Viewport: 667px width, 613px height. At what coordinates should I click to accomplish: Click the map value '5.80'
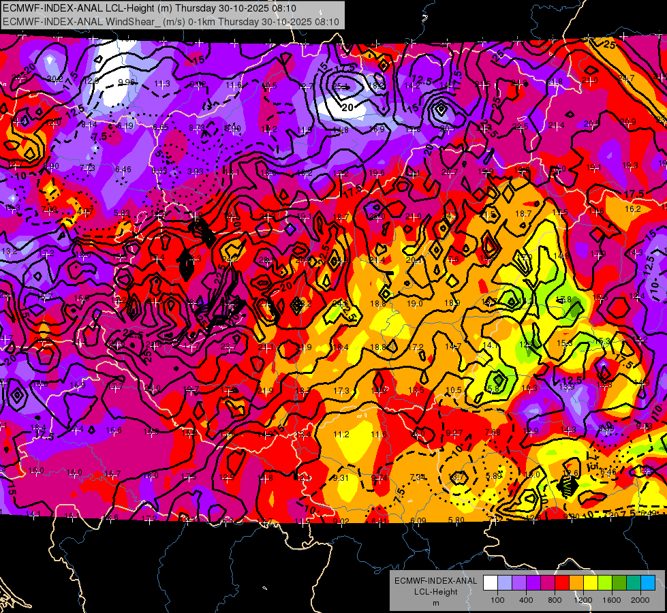coord(456,520)
